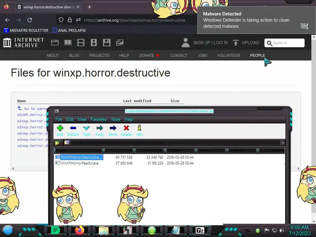This screenshot has height=237, width=316.
Task: Click the archive Search field
Action: click(x=284, y=43)
